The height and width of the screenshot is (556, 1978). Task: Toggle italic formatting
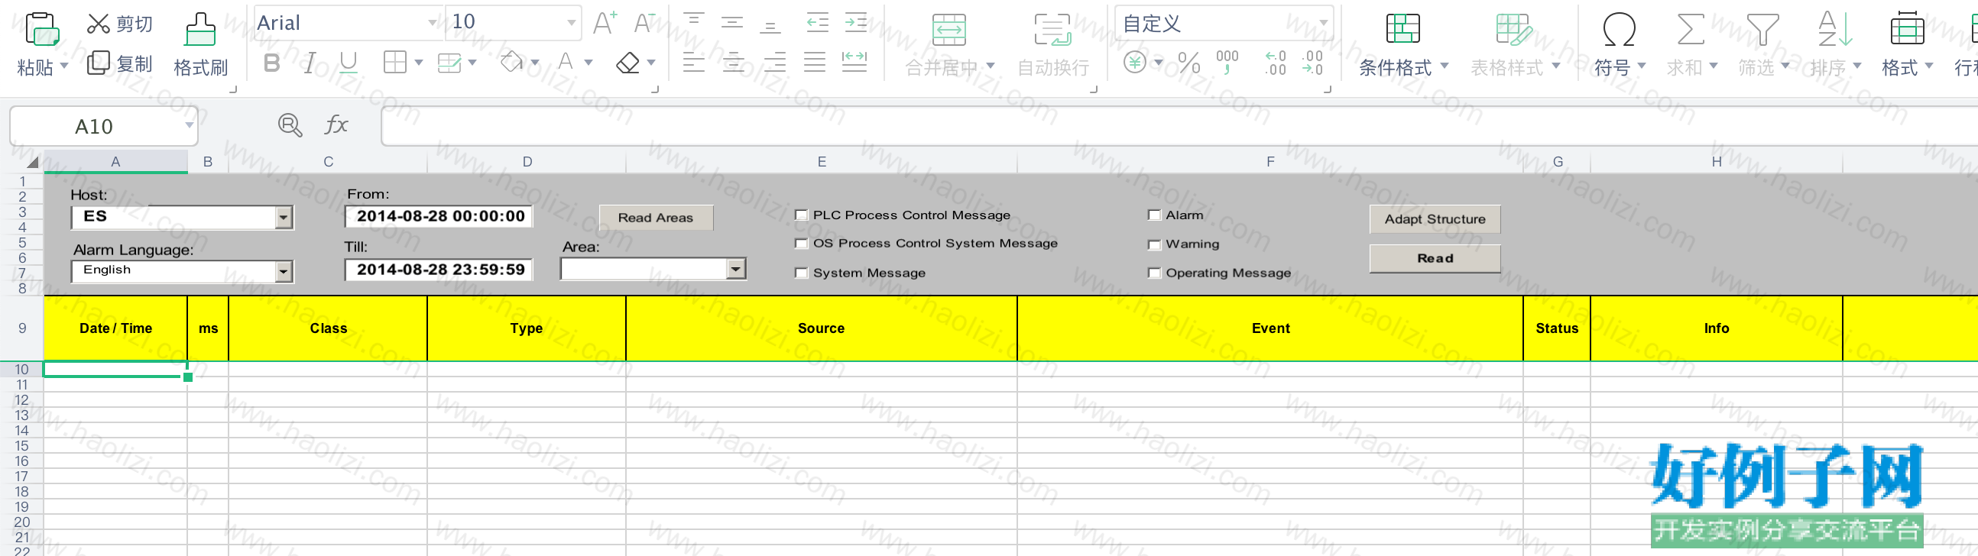click(x=310, y=63)
